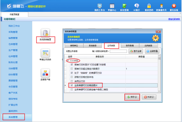Collapse the 打印参数 group
The image size is (182, 122).
point(68,61)
